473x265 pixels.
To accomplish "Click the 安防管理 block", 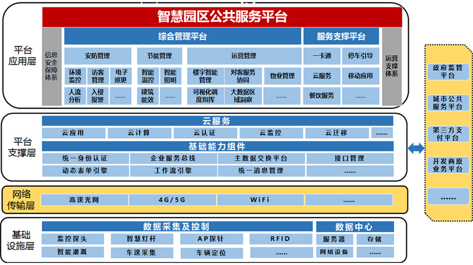I will [97, 56].
